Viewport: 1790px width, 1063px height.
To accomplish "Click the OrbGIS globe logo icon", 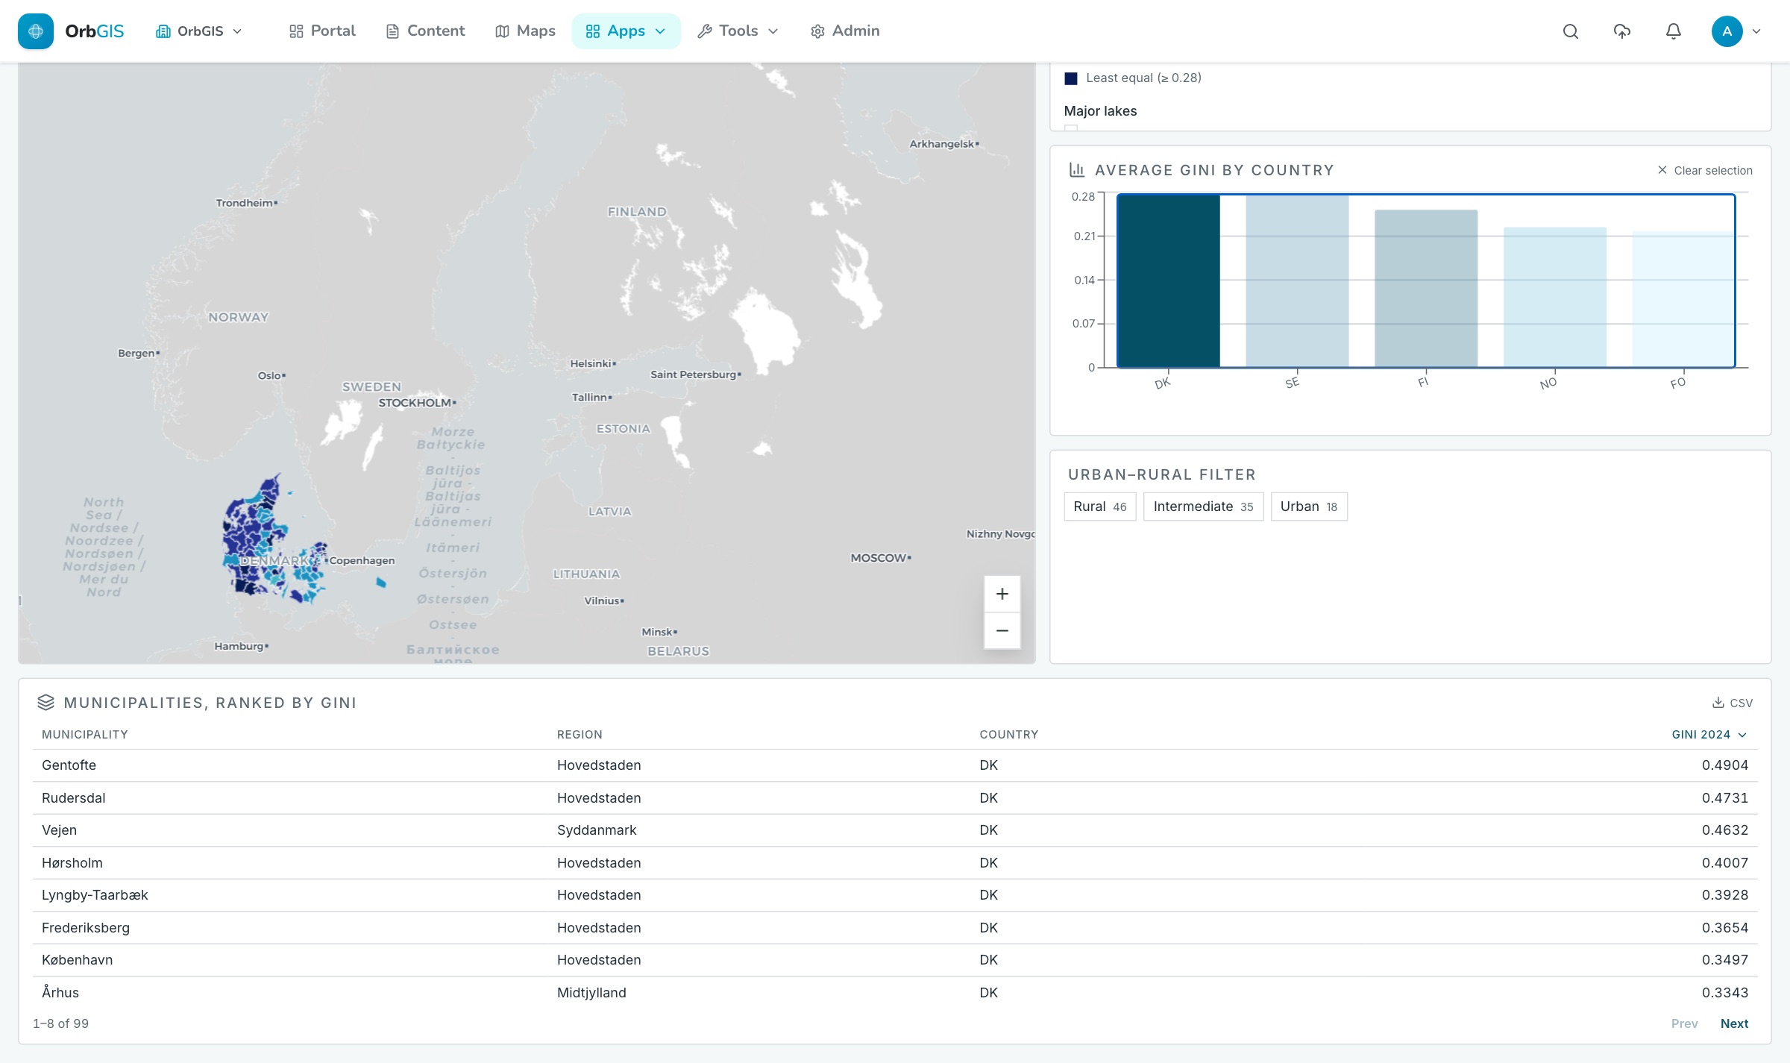I will point(36,31).
